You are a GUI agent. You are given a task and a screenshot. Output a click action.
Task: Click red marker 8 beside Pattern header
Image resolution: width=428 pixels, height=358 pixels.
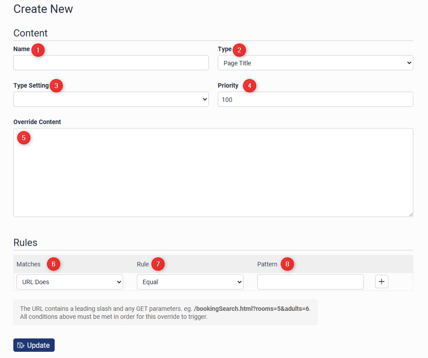pyautogui.click(x=287, y=264)
